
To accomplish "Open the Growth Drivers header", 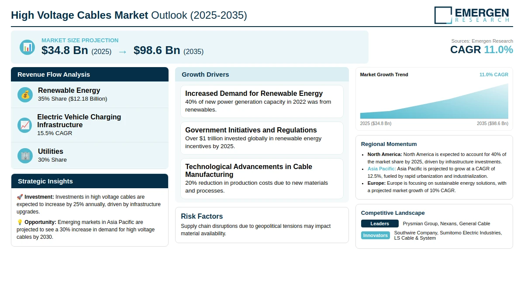I will [262, 75].
